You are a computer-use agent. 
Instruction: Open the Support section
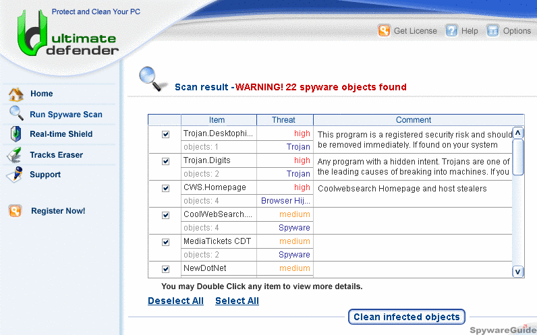[x=45, y=175]
